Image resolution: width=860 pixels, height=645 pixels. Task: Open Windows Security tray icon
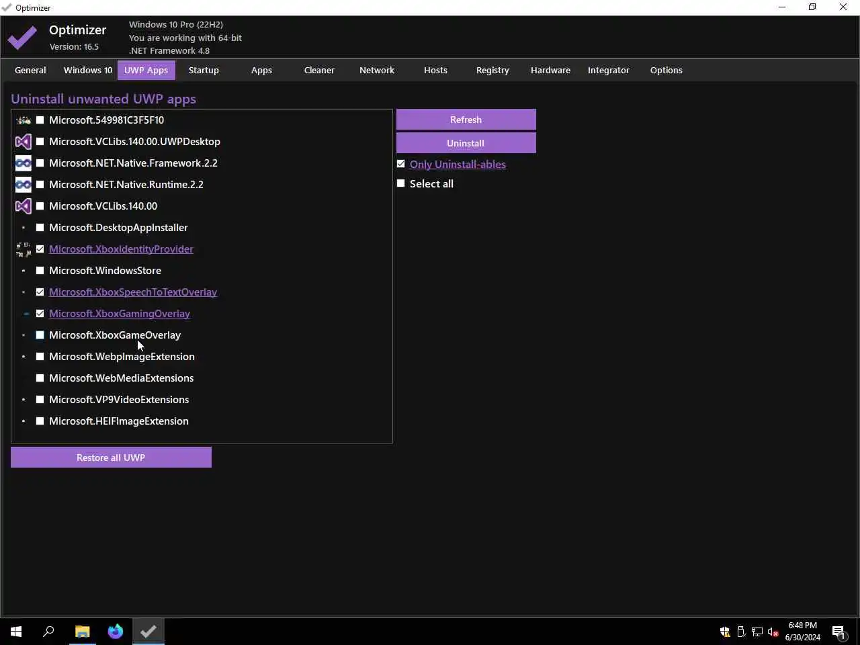(x=725, y=632)
